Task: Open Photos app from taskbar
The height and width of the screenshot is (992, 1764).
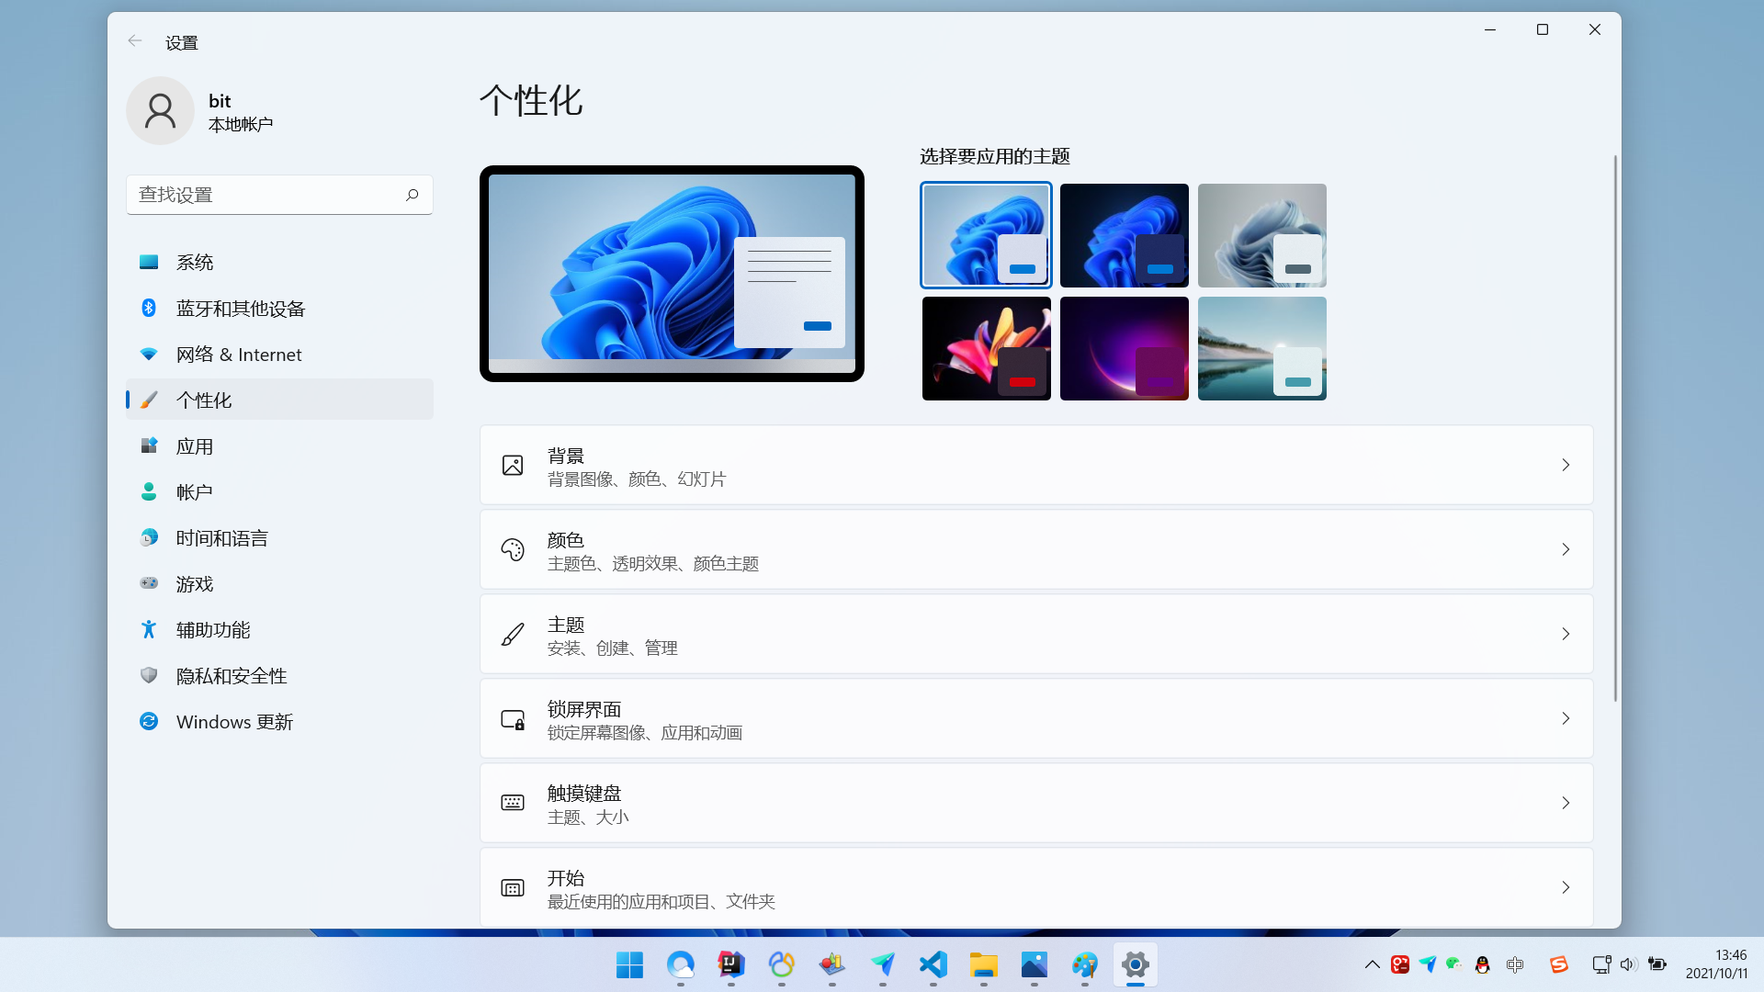Action: click(1034, 964)
